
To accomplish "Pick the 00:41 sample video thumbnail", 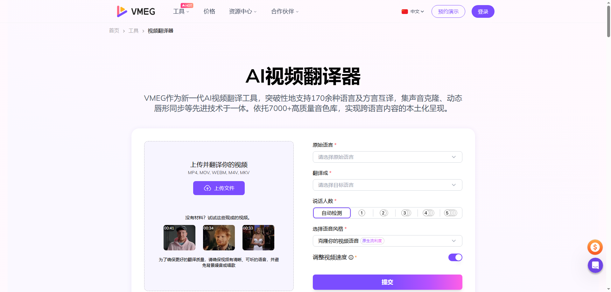I will pyautogui.click(x=179, y=238).
